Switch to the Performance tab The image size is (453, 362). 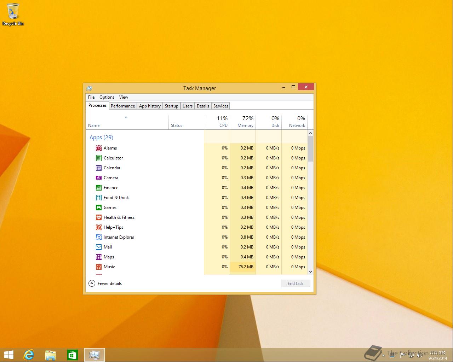tap(123, 106)
